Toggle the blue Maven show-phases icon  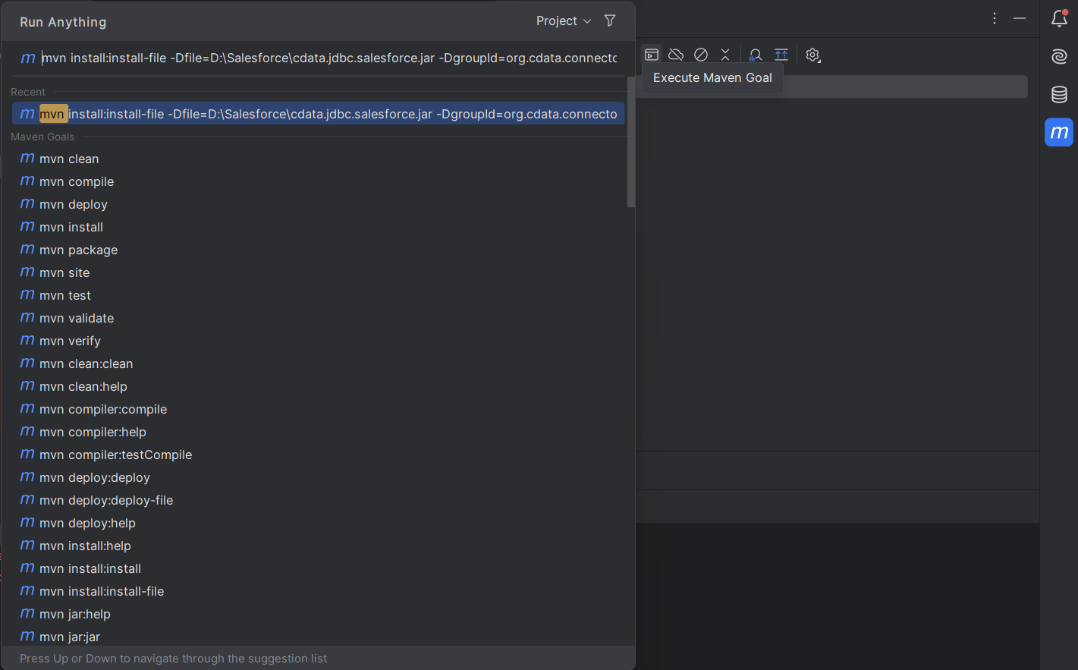781,55
